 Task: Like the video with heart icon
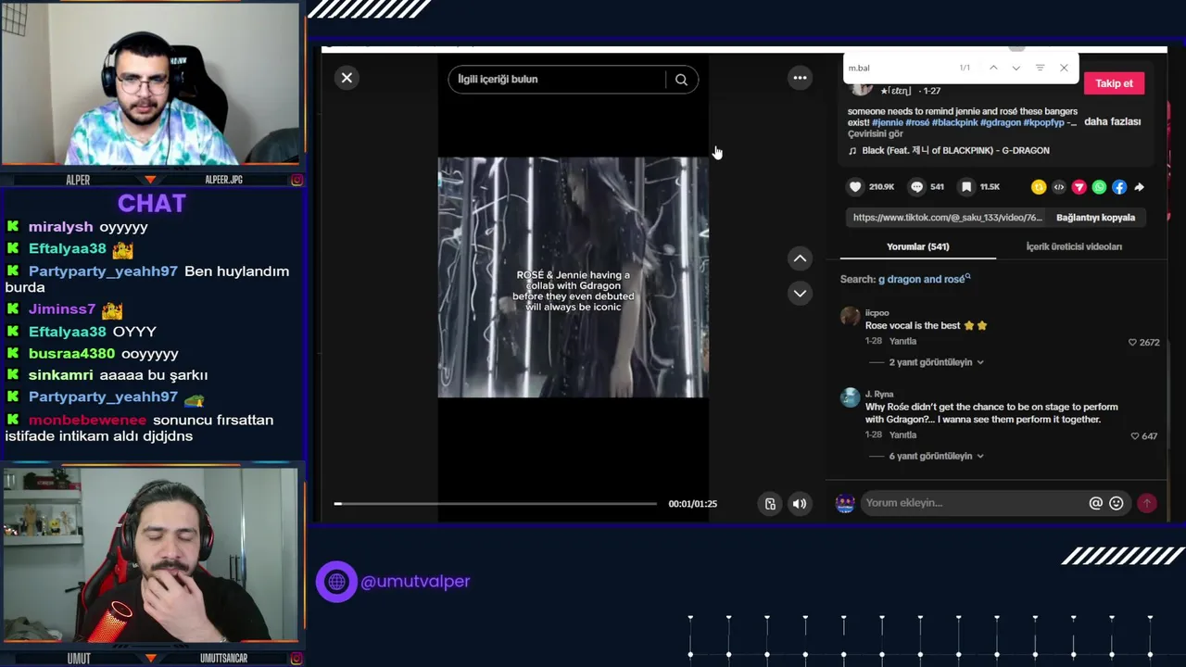point(855,187)
